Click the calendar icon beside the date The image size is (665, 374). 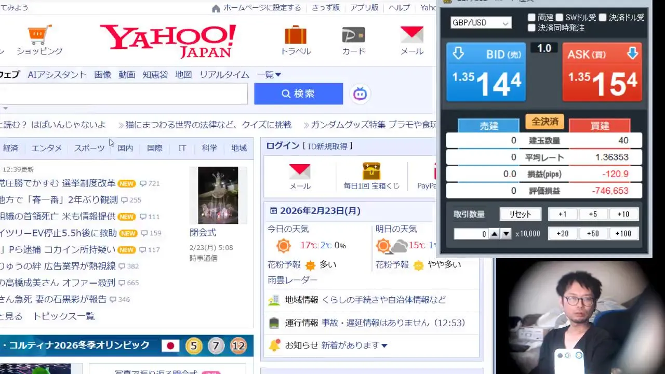click(273, 211)
